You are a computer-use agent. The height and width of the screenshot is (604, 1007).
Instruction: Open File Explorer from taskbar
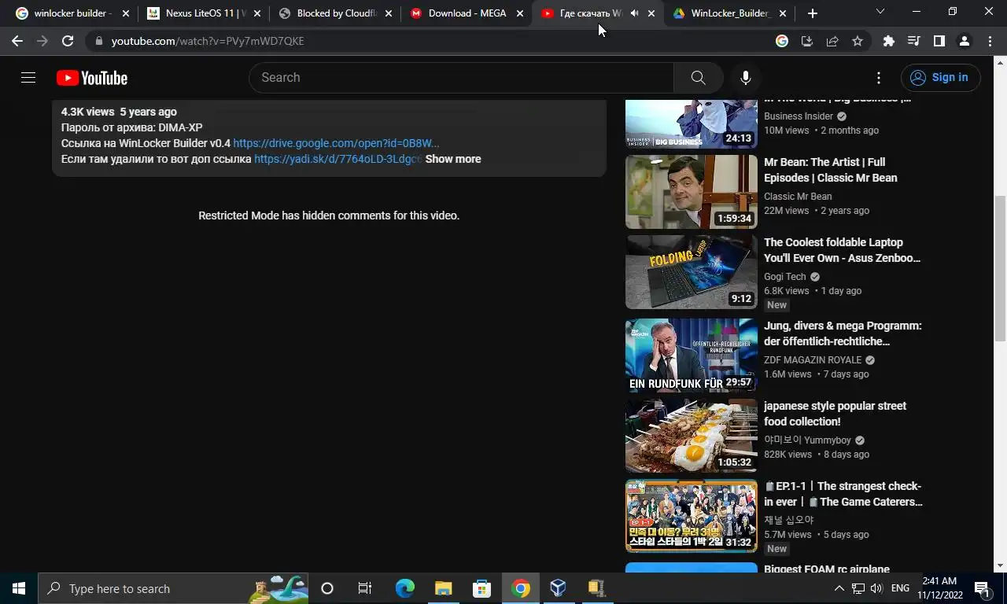tap(443, 588)
